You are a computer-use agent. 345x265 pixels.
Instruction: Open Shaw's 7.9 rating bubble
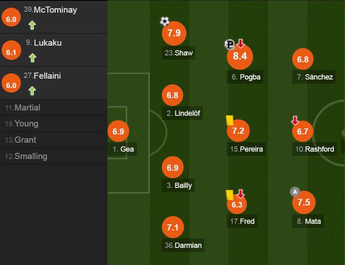174,33
